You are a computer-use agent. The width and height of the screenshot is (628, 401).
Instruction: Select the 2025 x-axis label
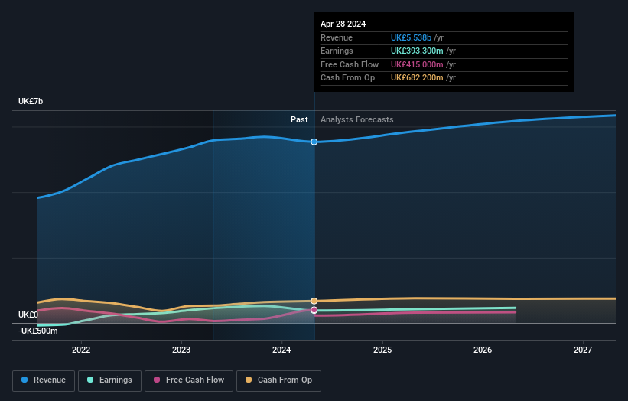coord(382,350)
